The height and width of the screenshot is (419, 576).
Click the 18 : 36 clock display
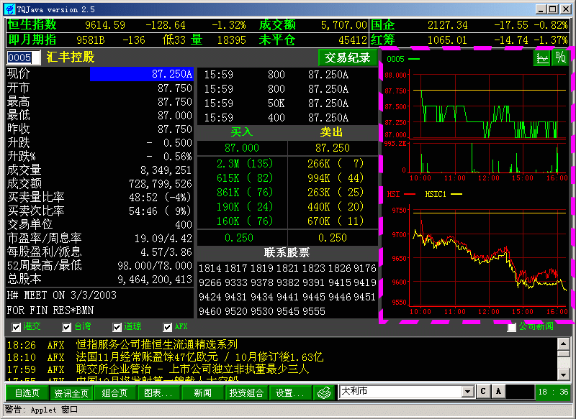tap(553, 392)
